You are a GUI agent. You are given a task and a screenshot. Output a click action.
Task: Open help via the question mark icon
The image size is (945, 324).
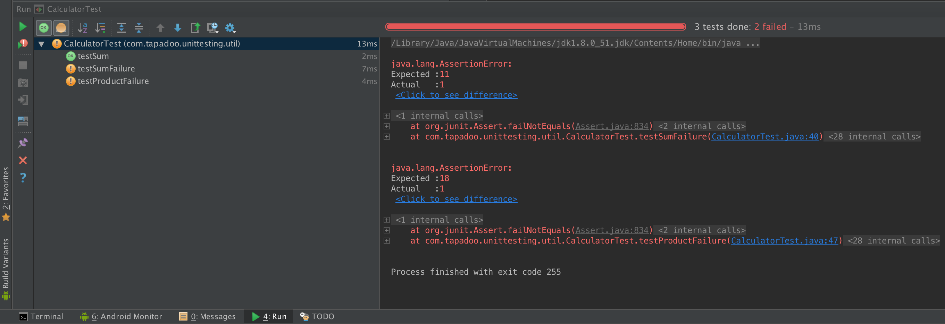[x=23, y=178]
